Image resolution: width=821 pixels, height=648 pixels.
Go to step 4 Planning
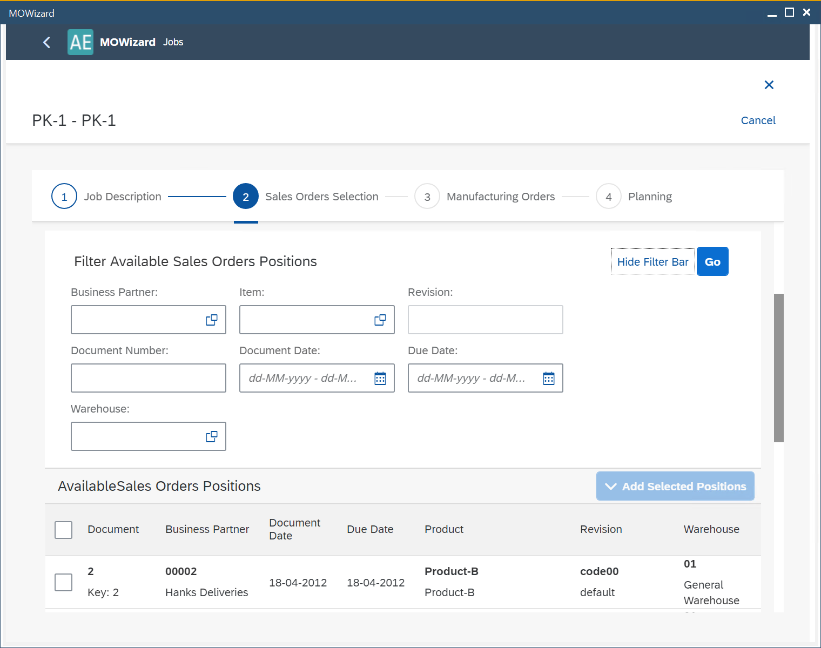click(609, 197)
